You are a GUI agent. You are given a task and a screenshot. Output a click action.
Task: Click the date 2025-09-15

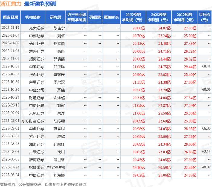[x=11, y=105]
